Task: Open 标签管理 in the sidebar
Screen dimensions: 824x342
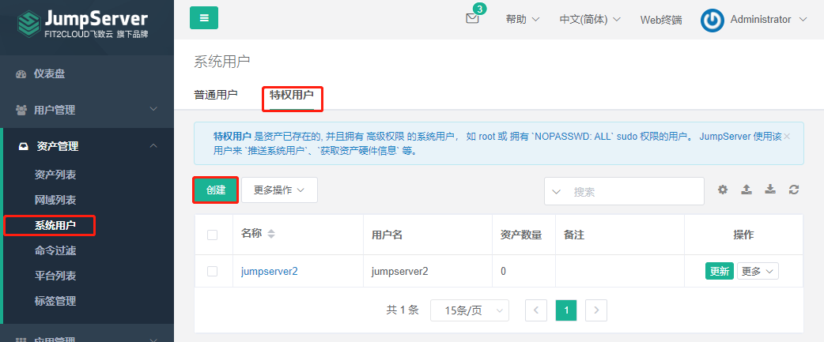Action: (55, 301)
